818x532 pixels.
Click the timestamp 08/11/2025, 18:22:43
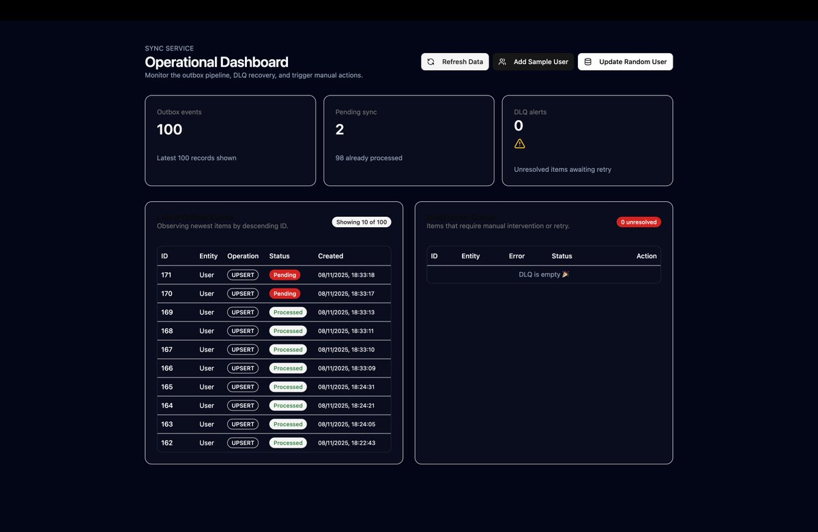(x=347, y=443)
